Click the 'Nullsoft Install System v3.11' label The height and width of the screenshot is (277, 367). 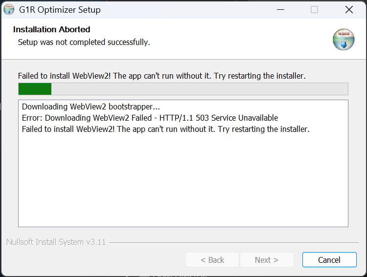(x=56, y=242)
